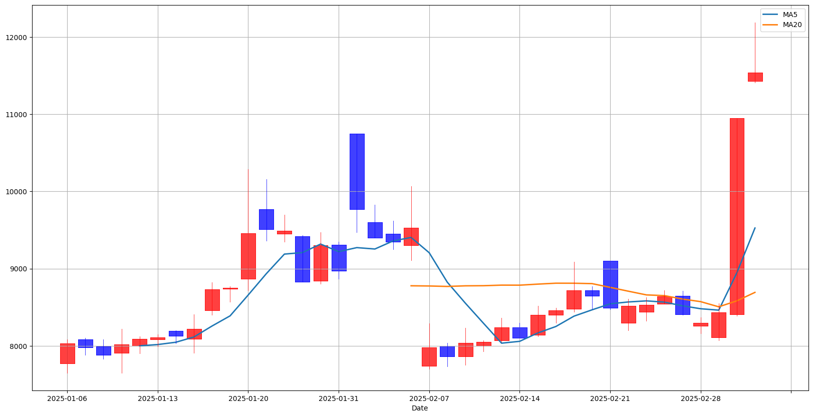
Task: Click the 2025-01-06 date tick label
Action: (67, 398)
